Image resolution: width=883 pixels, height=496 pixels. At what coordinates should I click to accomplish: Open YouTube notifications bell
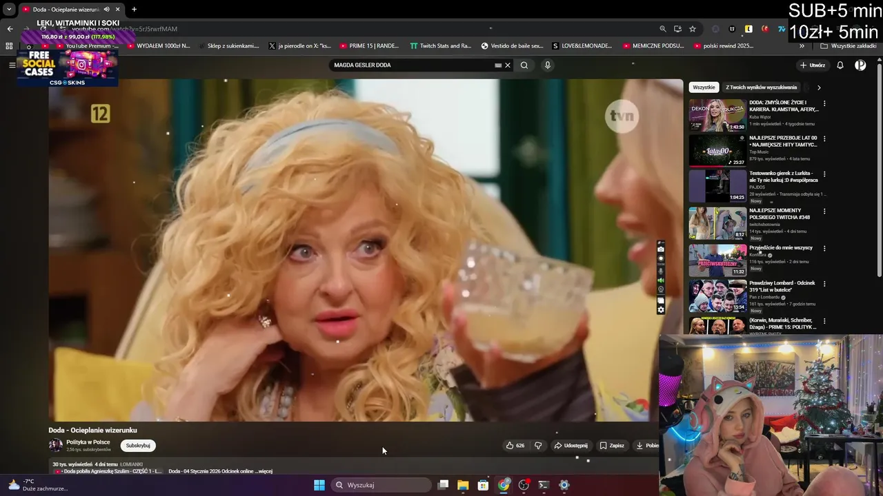pyautogui.click(x=840, y=65)
